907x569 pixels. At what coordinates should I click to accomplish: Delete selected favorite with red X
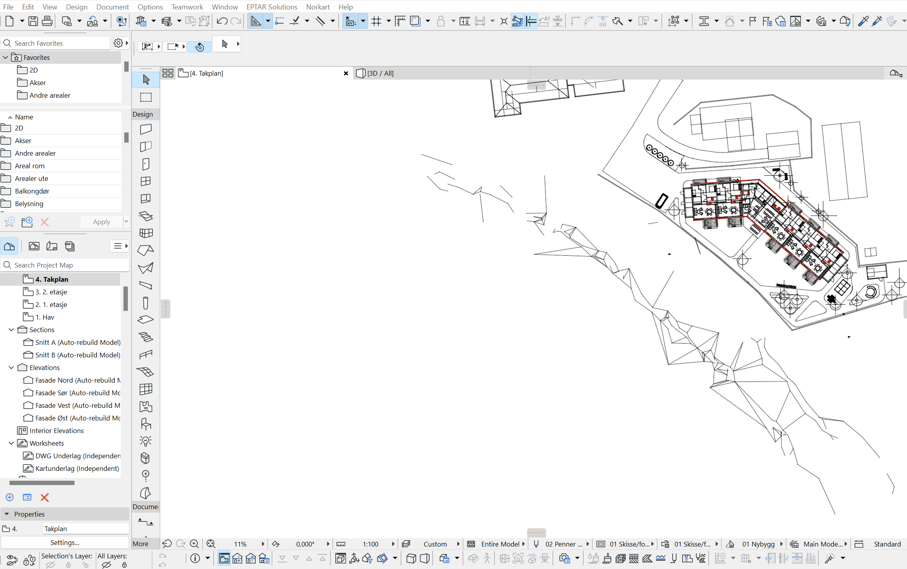tap(45, 222)
